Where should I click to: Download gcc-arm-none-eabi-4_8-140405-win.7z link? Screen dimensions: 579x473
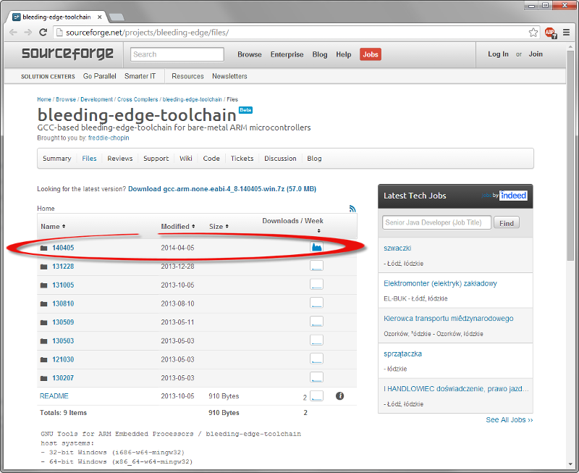pos(222,189)
